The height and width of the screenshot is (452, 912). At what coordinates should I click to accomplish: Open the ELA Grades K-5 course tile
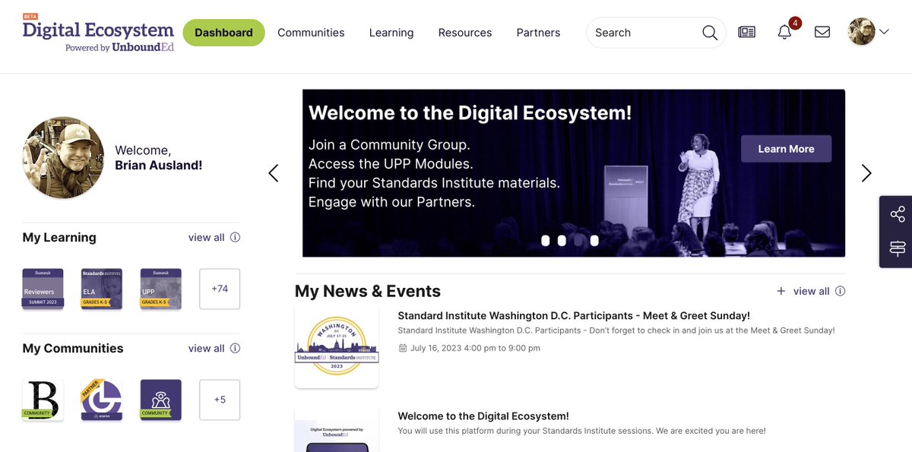click(102, 289)
